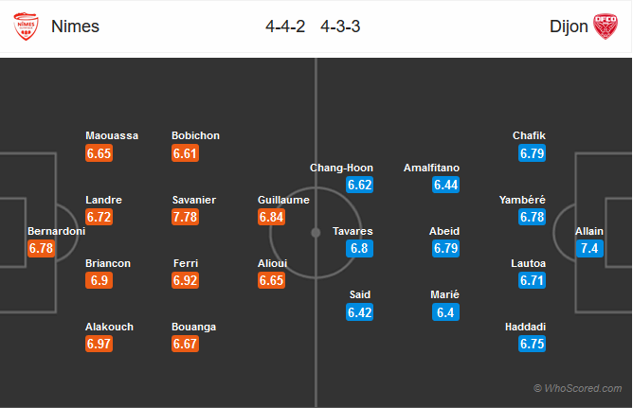Click Tavares' 6.8 rating badge

[359, 248]
